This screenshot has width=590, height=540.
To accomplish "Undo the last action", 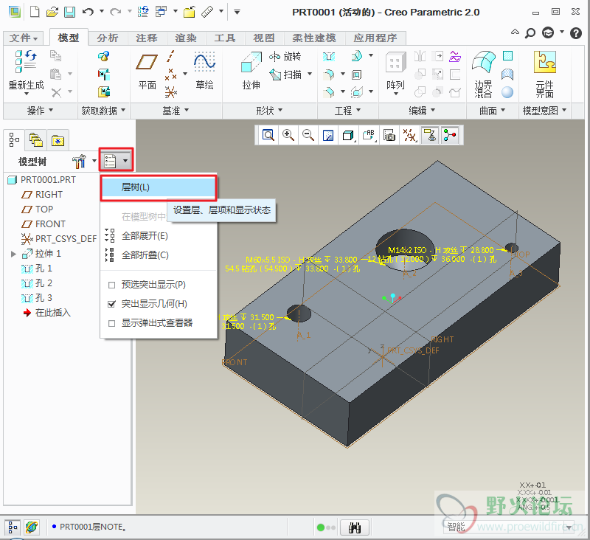I will point(88,12).
